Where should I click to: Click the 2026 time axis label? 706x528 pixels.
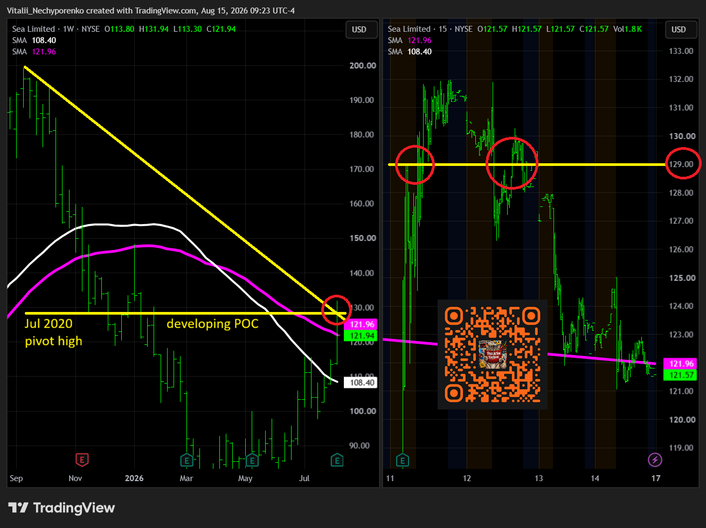(x=134, y=478)
